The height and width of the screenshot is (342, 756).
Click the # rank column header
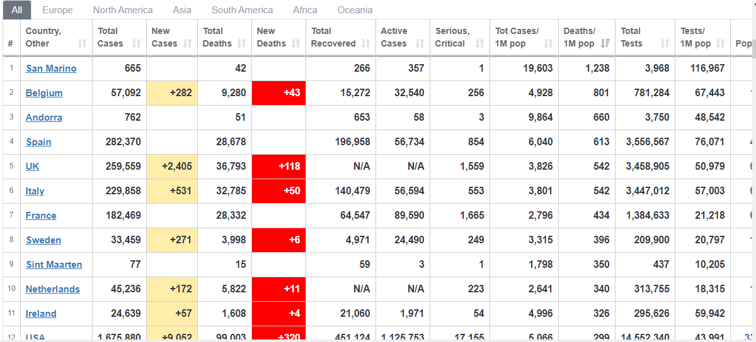(11, 37)
